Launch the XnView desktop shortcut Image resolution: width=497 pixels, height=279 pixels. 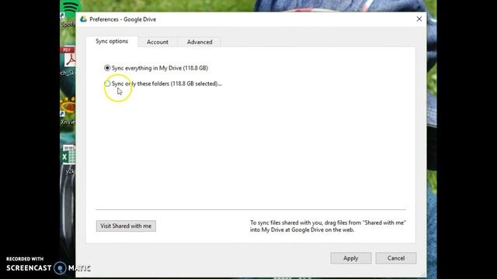[68, 111]
